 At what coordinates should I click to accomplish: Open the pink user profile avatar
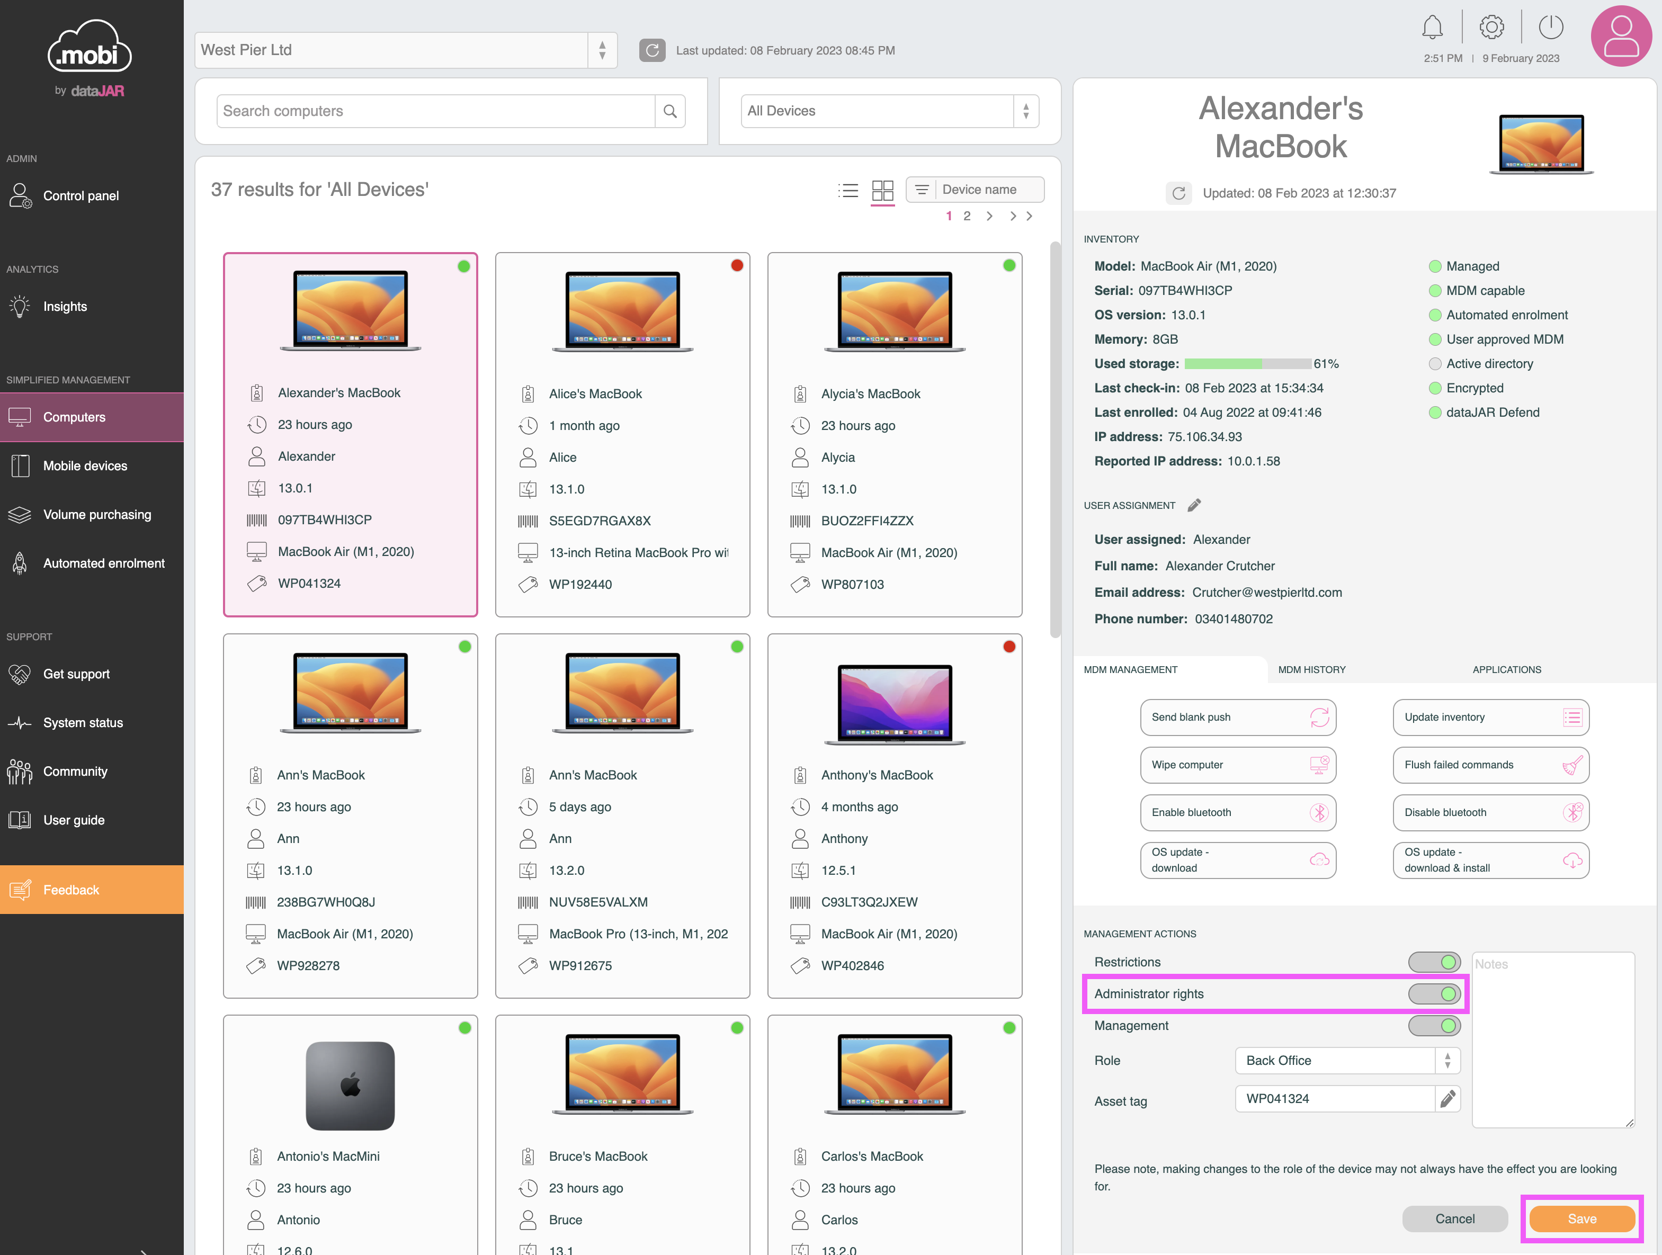(1621, 36)
